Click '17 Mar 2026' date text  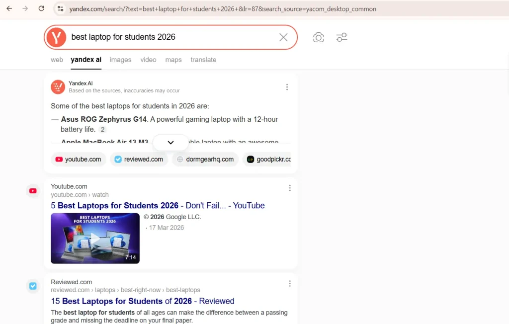[x=166, y=228]
